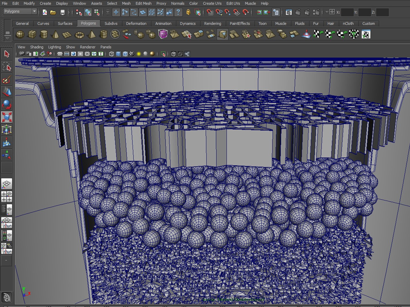Create a polygon cube from the shelf
The height and width of the screenshot is (307, 410).
click(32, 34)
